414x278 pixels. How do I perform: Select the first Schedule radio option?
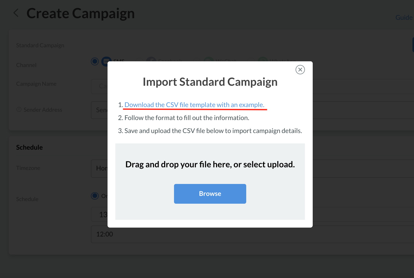point(95,196)
